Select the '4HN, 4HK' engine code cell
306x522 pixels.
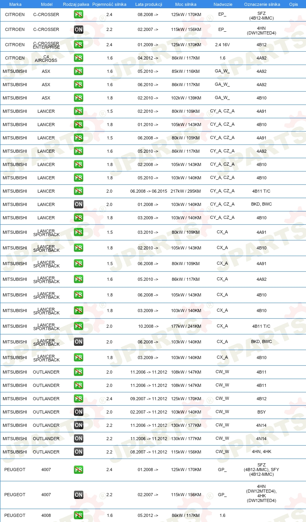pyautogui.click(x=261, y=452)
